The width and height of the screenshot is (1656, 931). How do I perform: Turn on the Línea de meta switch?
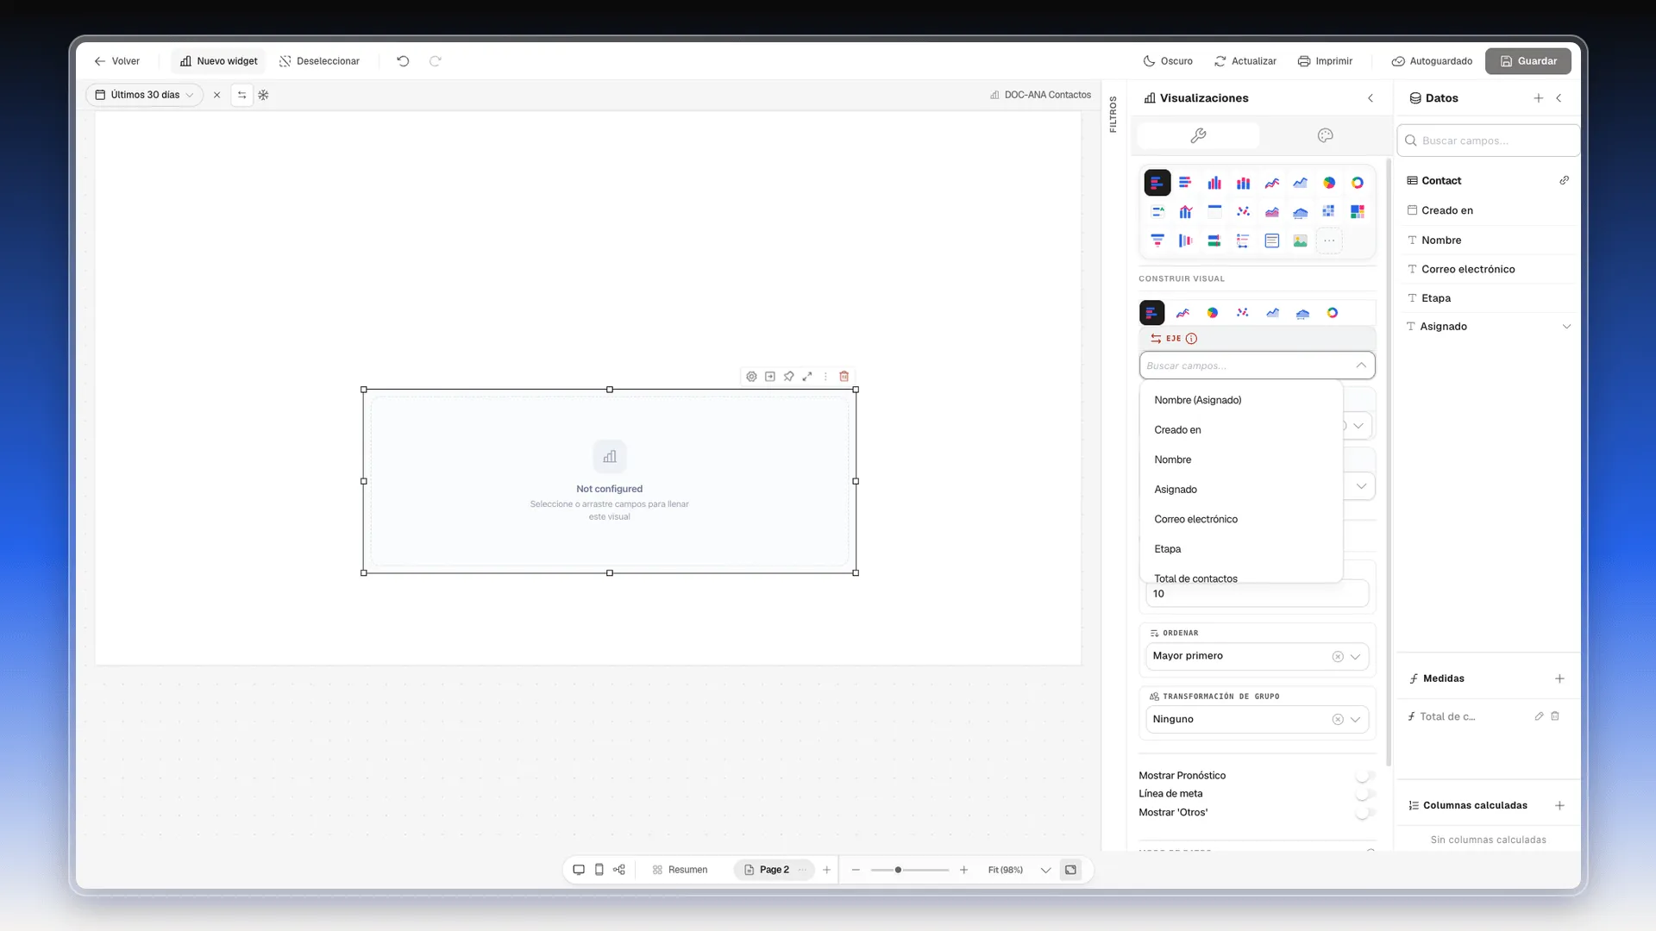1364,794
